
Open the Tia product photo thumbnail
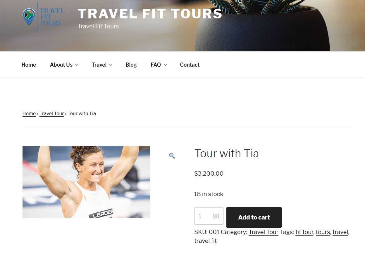86,182
